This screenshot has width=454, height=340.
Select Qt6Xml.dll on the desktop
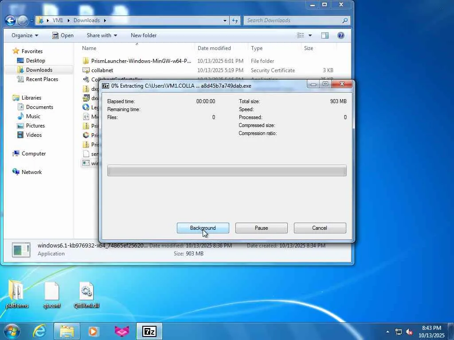tap(86, 294)
